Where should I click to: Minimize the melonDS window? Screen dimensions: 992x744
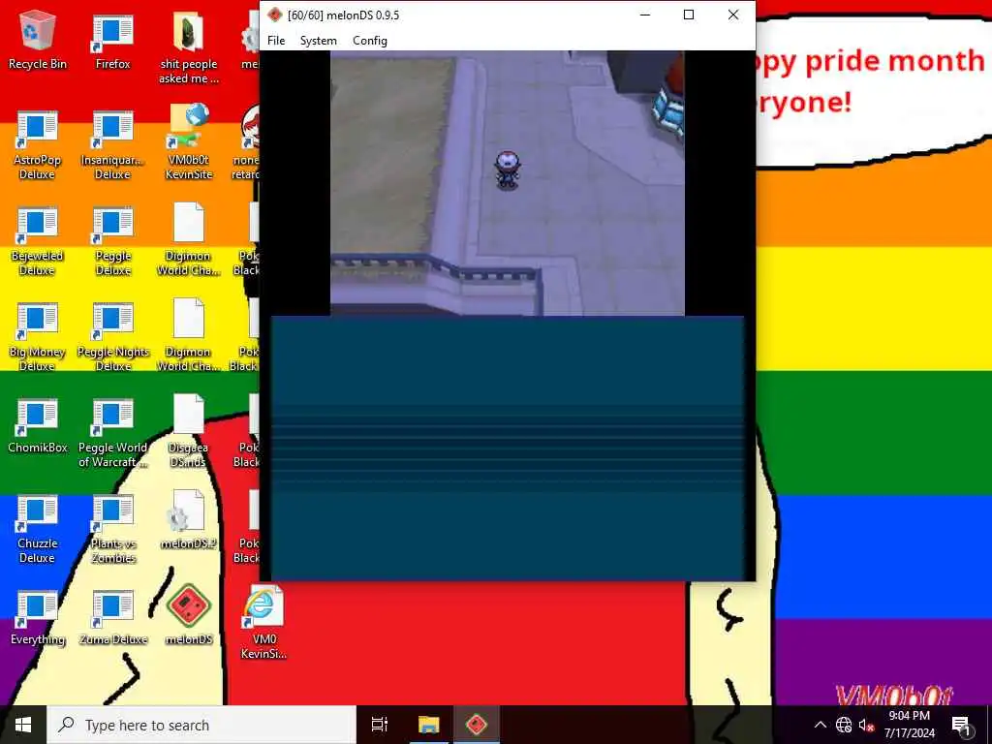click(644, 15)
